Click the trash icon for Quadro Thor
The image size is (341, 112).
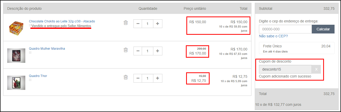click(x=126, y=77)
